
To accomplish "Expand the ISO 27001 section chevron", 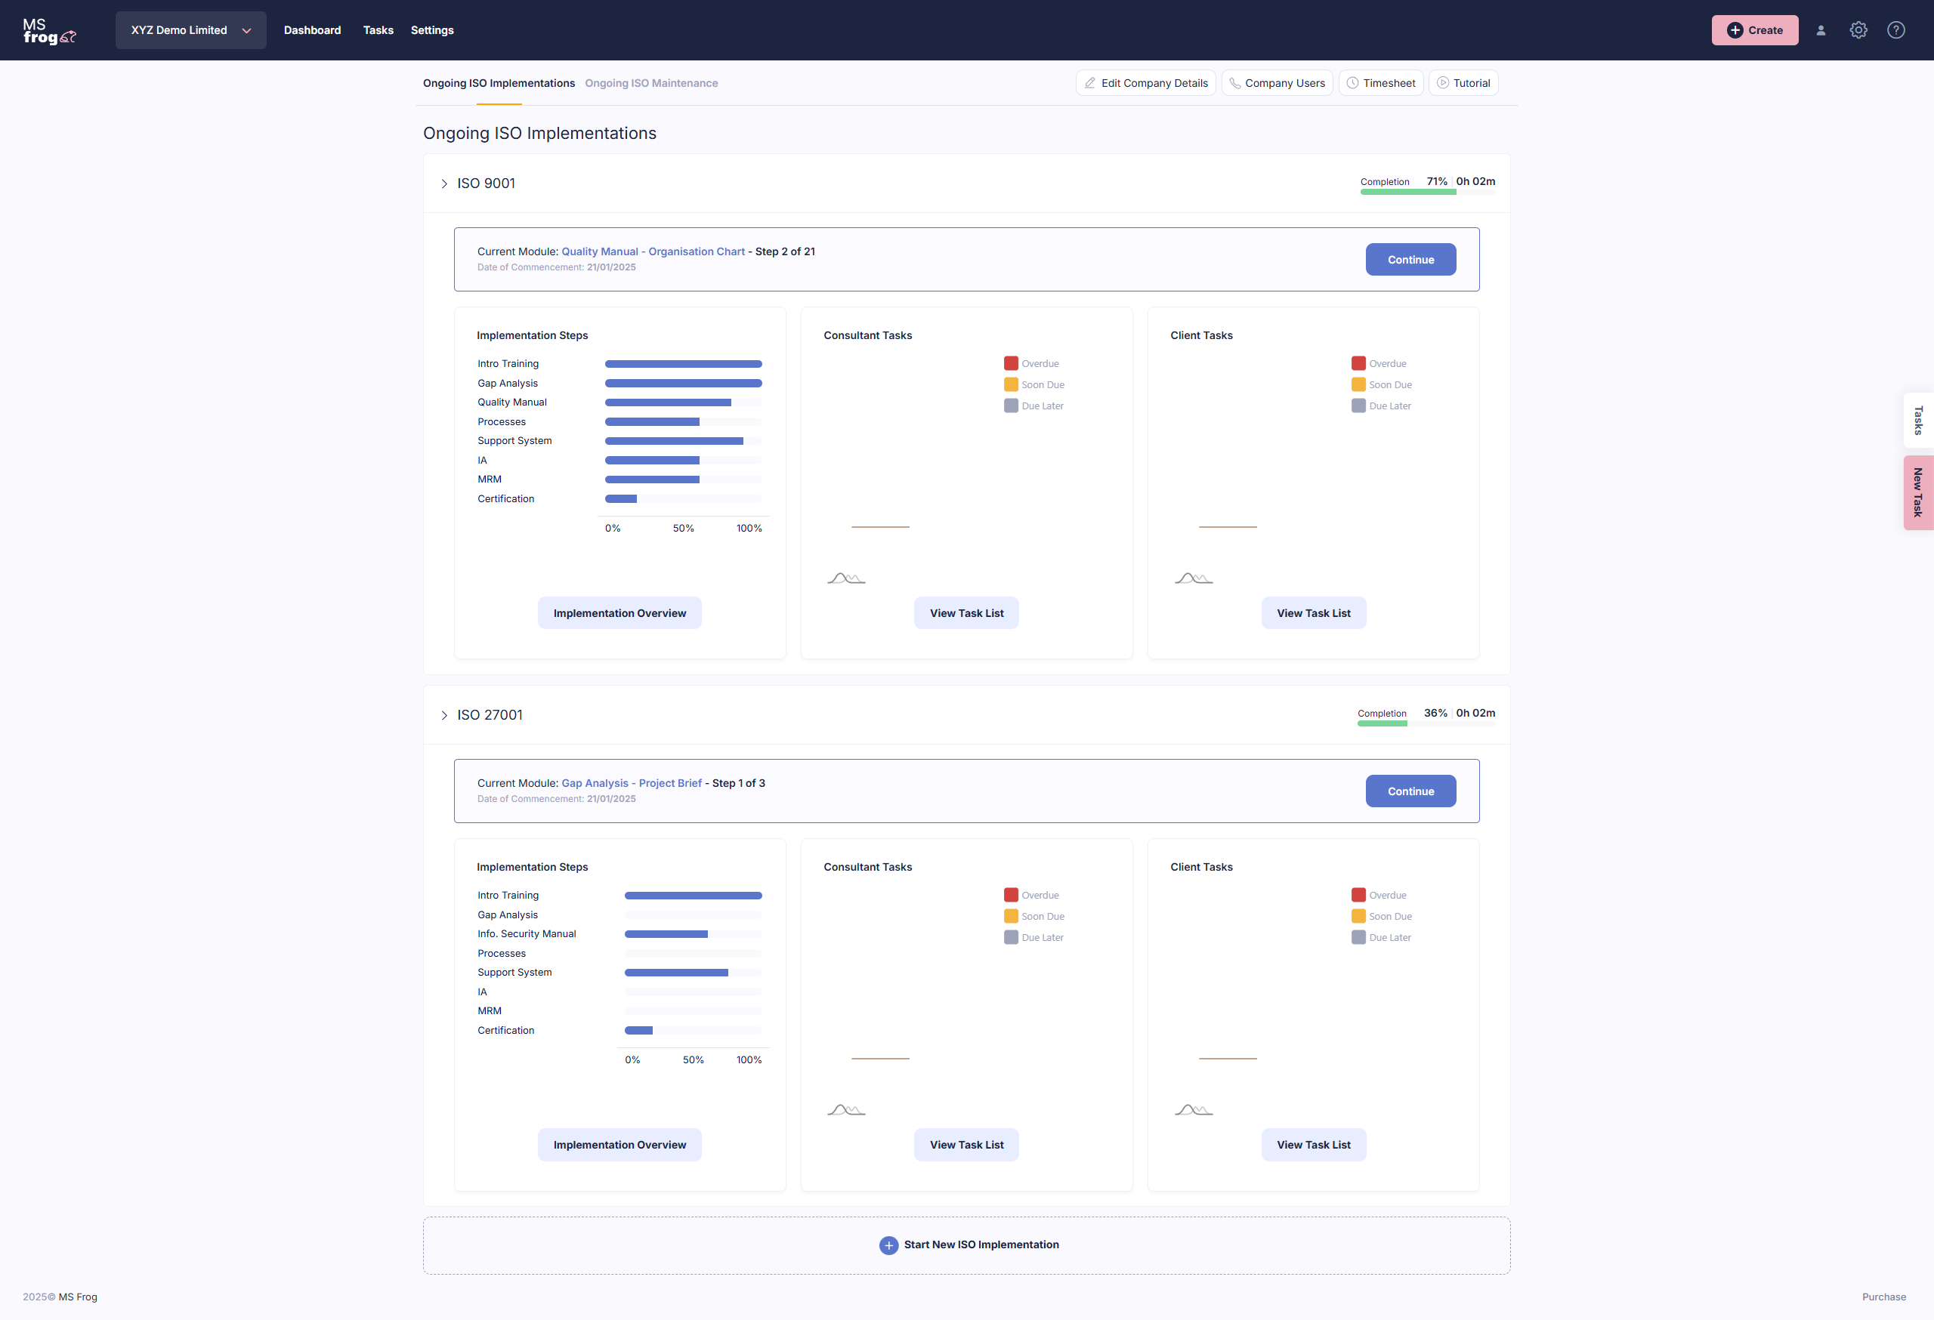I will click(x=443, y=714).
